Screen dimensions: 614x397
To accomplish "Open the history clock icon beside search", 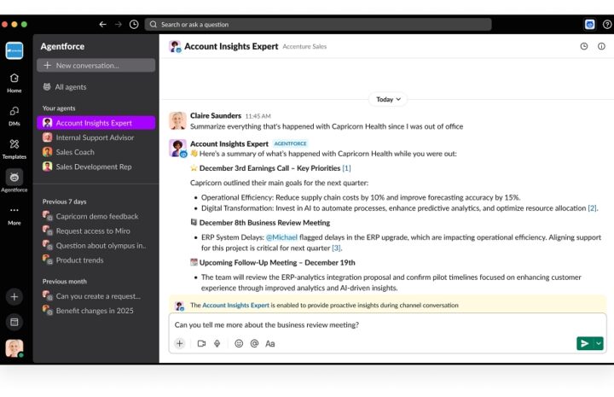I will click(134, 24).
